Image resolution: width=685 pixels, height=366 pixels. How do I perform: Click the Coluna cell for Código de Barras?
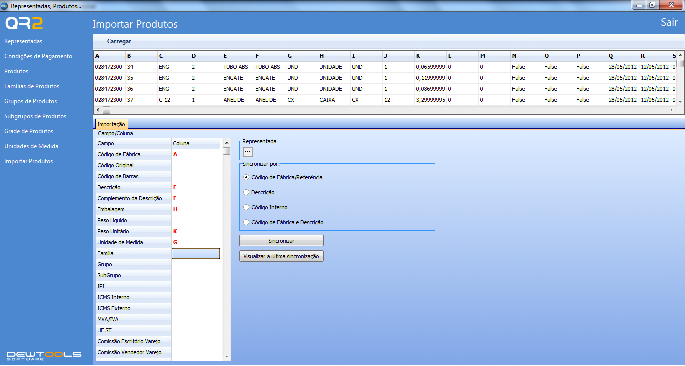click(x=196, y=176)
